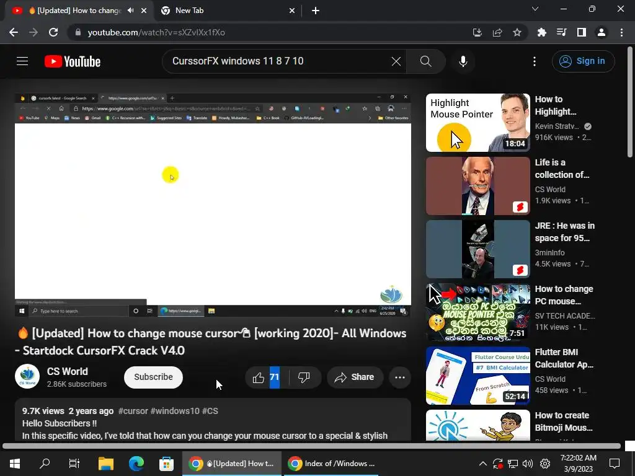Click SV TECH ACADE channel name
Viewport: 635px width, 476px height.
point(564,315)
